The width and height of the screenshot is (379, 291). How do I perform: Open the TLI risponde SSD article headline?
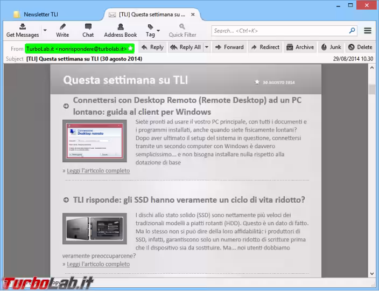click(189, 200)
